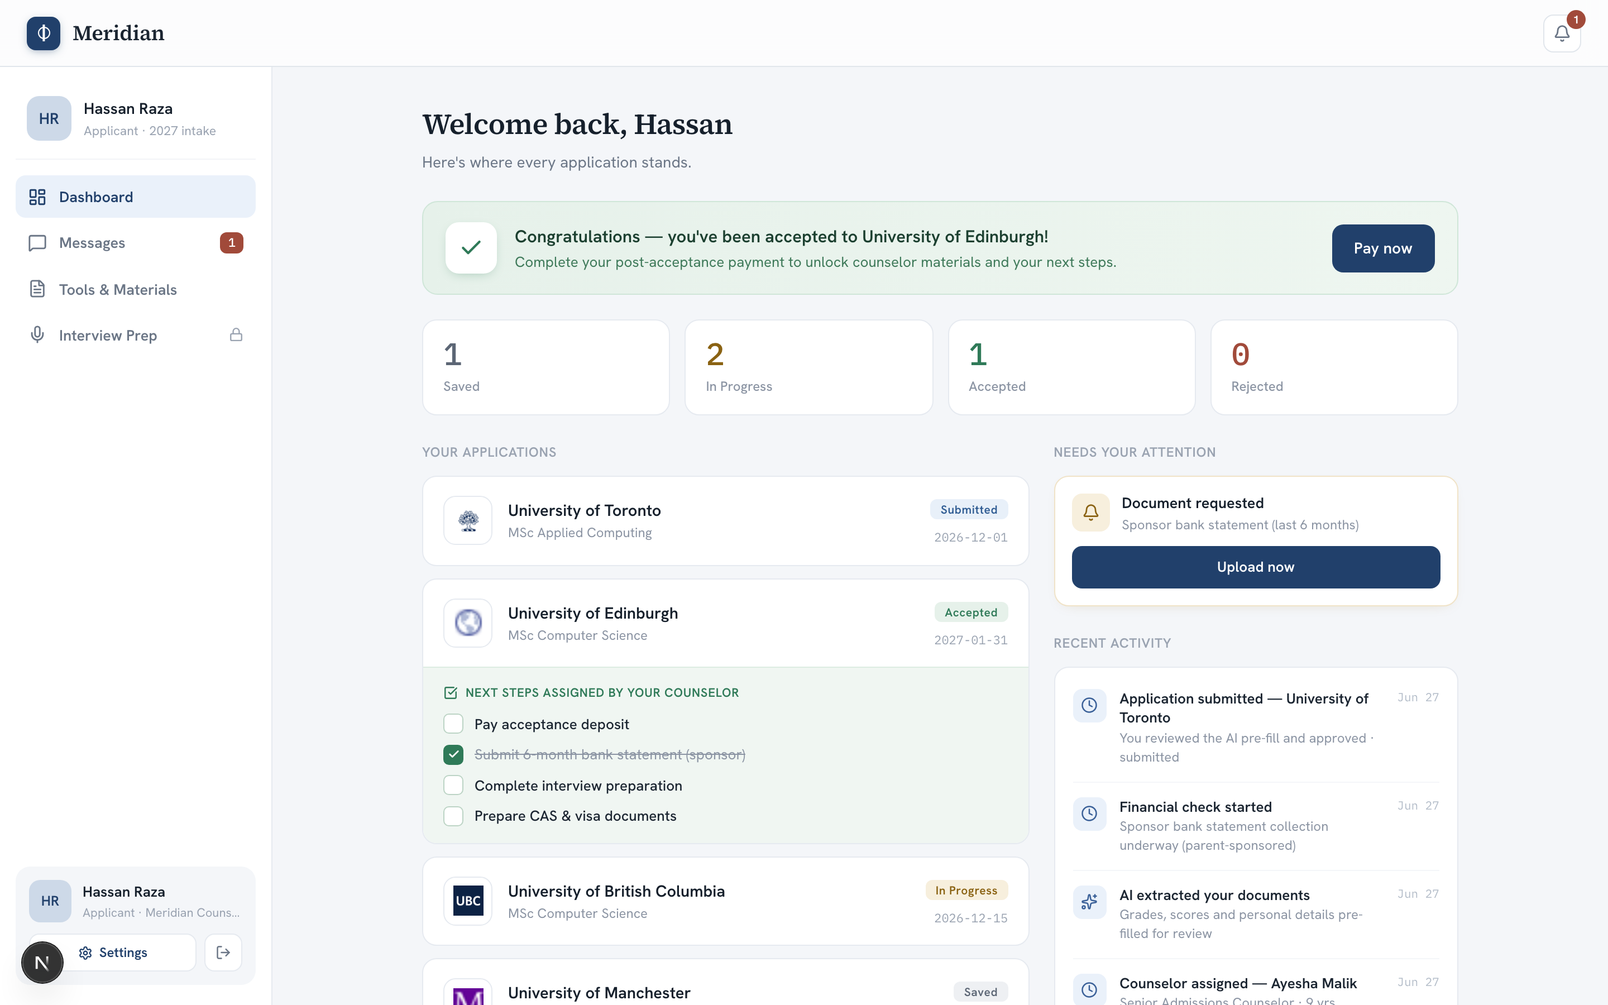Screen dimensions: 1608x1005
Task: Click the 2027-01-31 deadline date
Action: coord(971,640)
